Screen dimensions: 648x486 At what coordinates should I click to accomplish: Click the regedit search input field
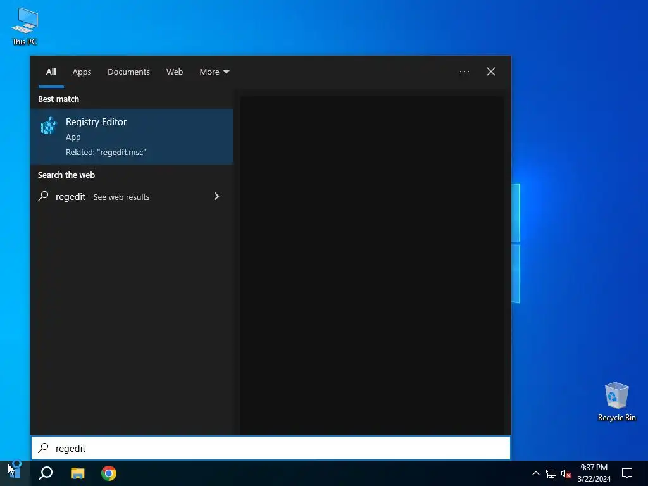(x=271, y=448)
